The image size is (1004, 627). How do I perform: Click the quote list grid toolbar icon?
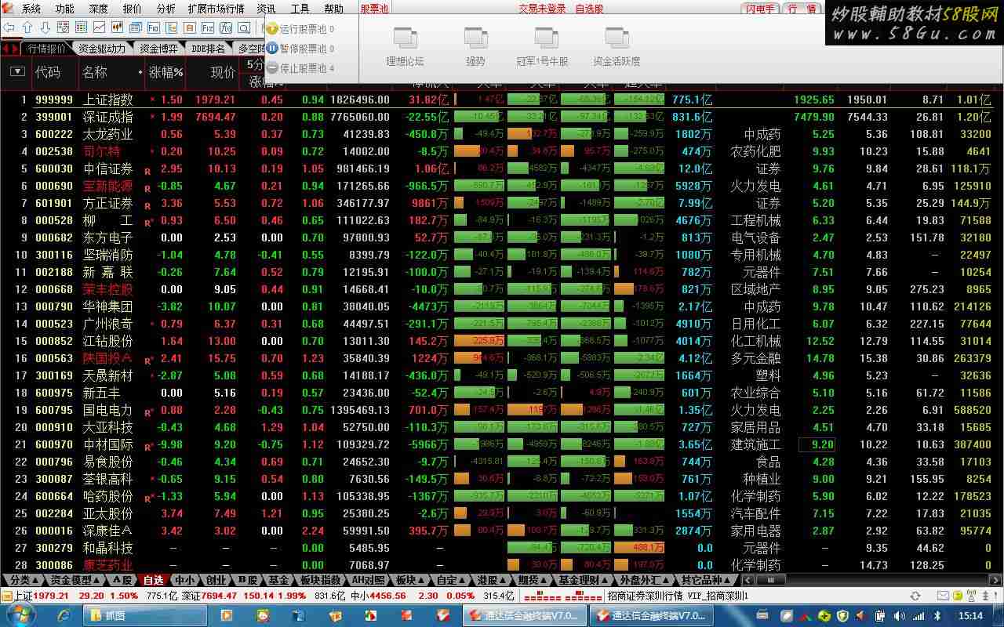point(81,27)
